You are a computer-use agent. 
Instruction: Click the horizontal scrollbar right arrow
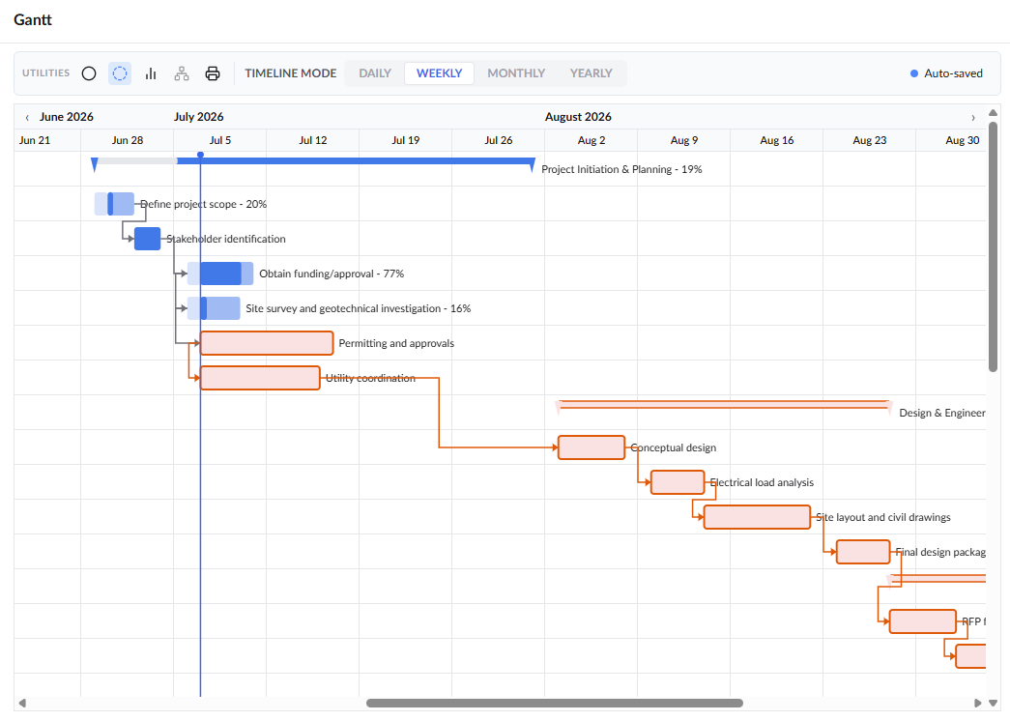click(978, 703)
